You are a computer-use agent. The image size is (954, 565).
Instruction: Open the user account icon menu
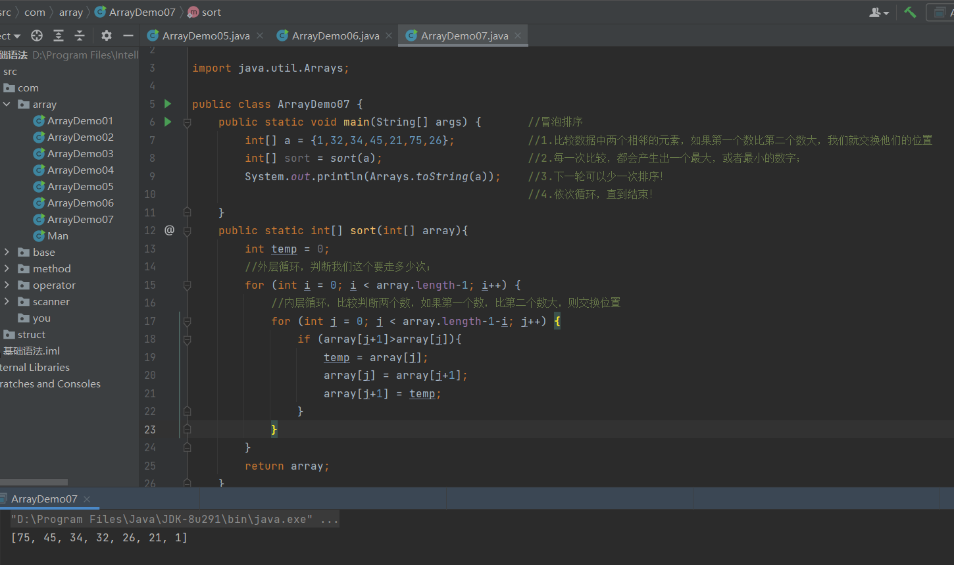coord(879,12)
